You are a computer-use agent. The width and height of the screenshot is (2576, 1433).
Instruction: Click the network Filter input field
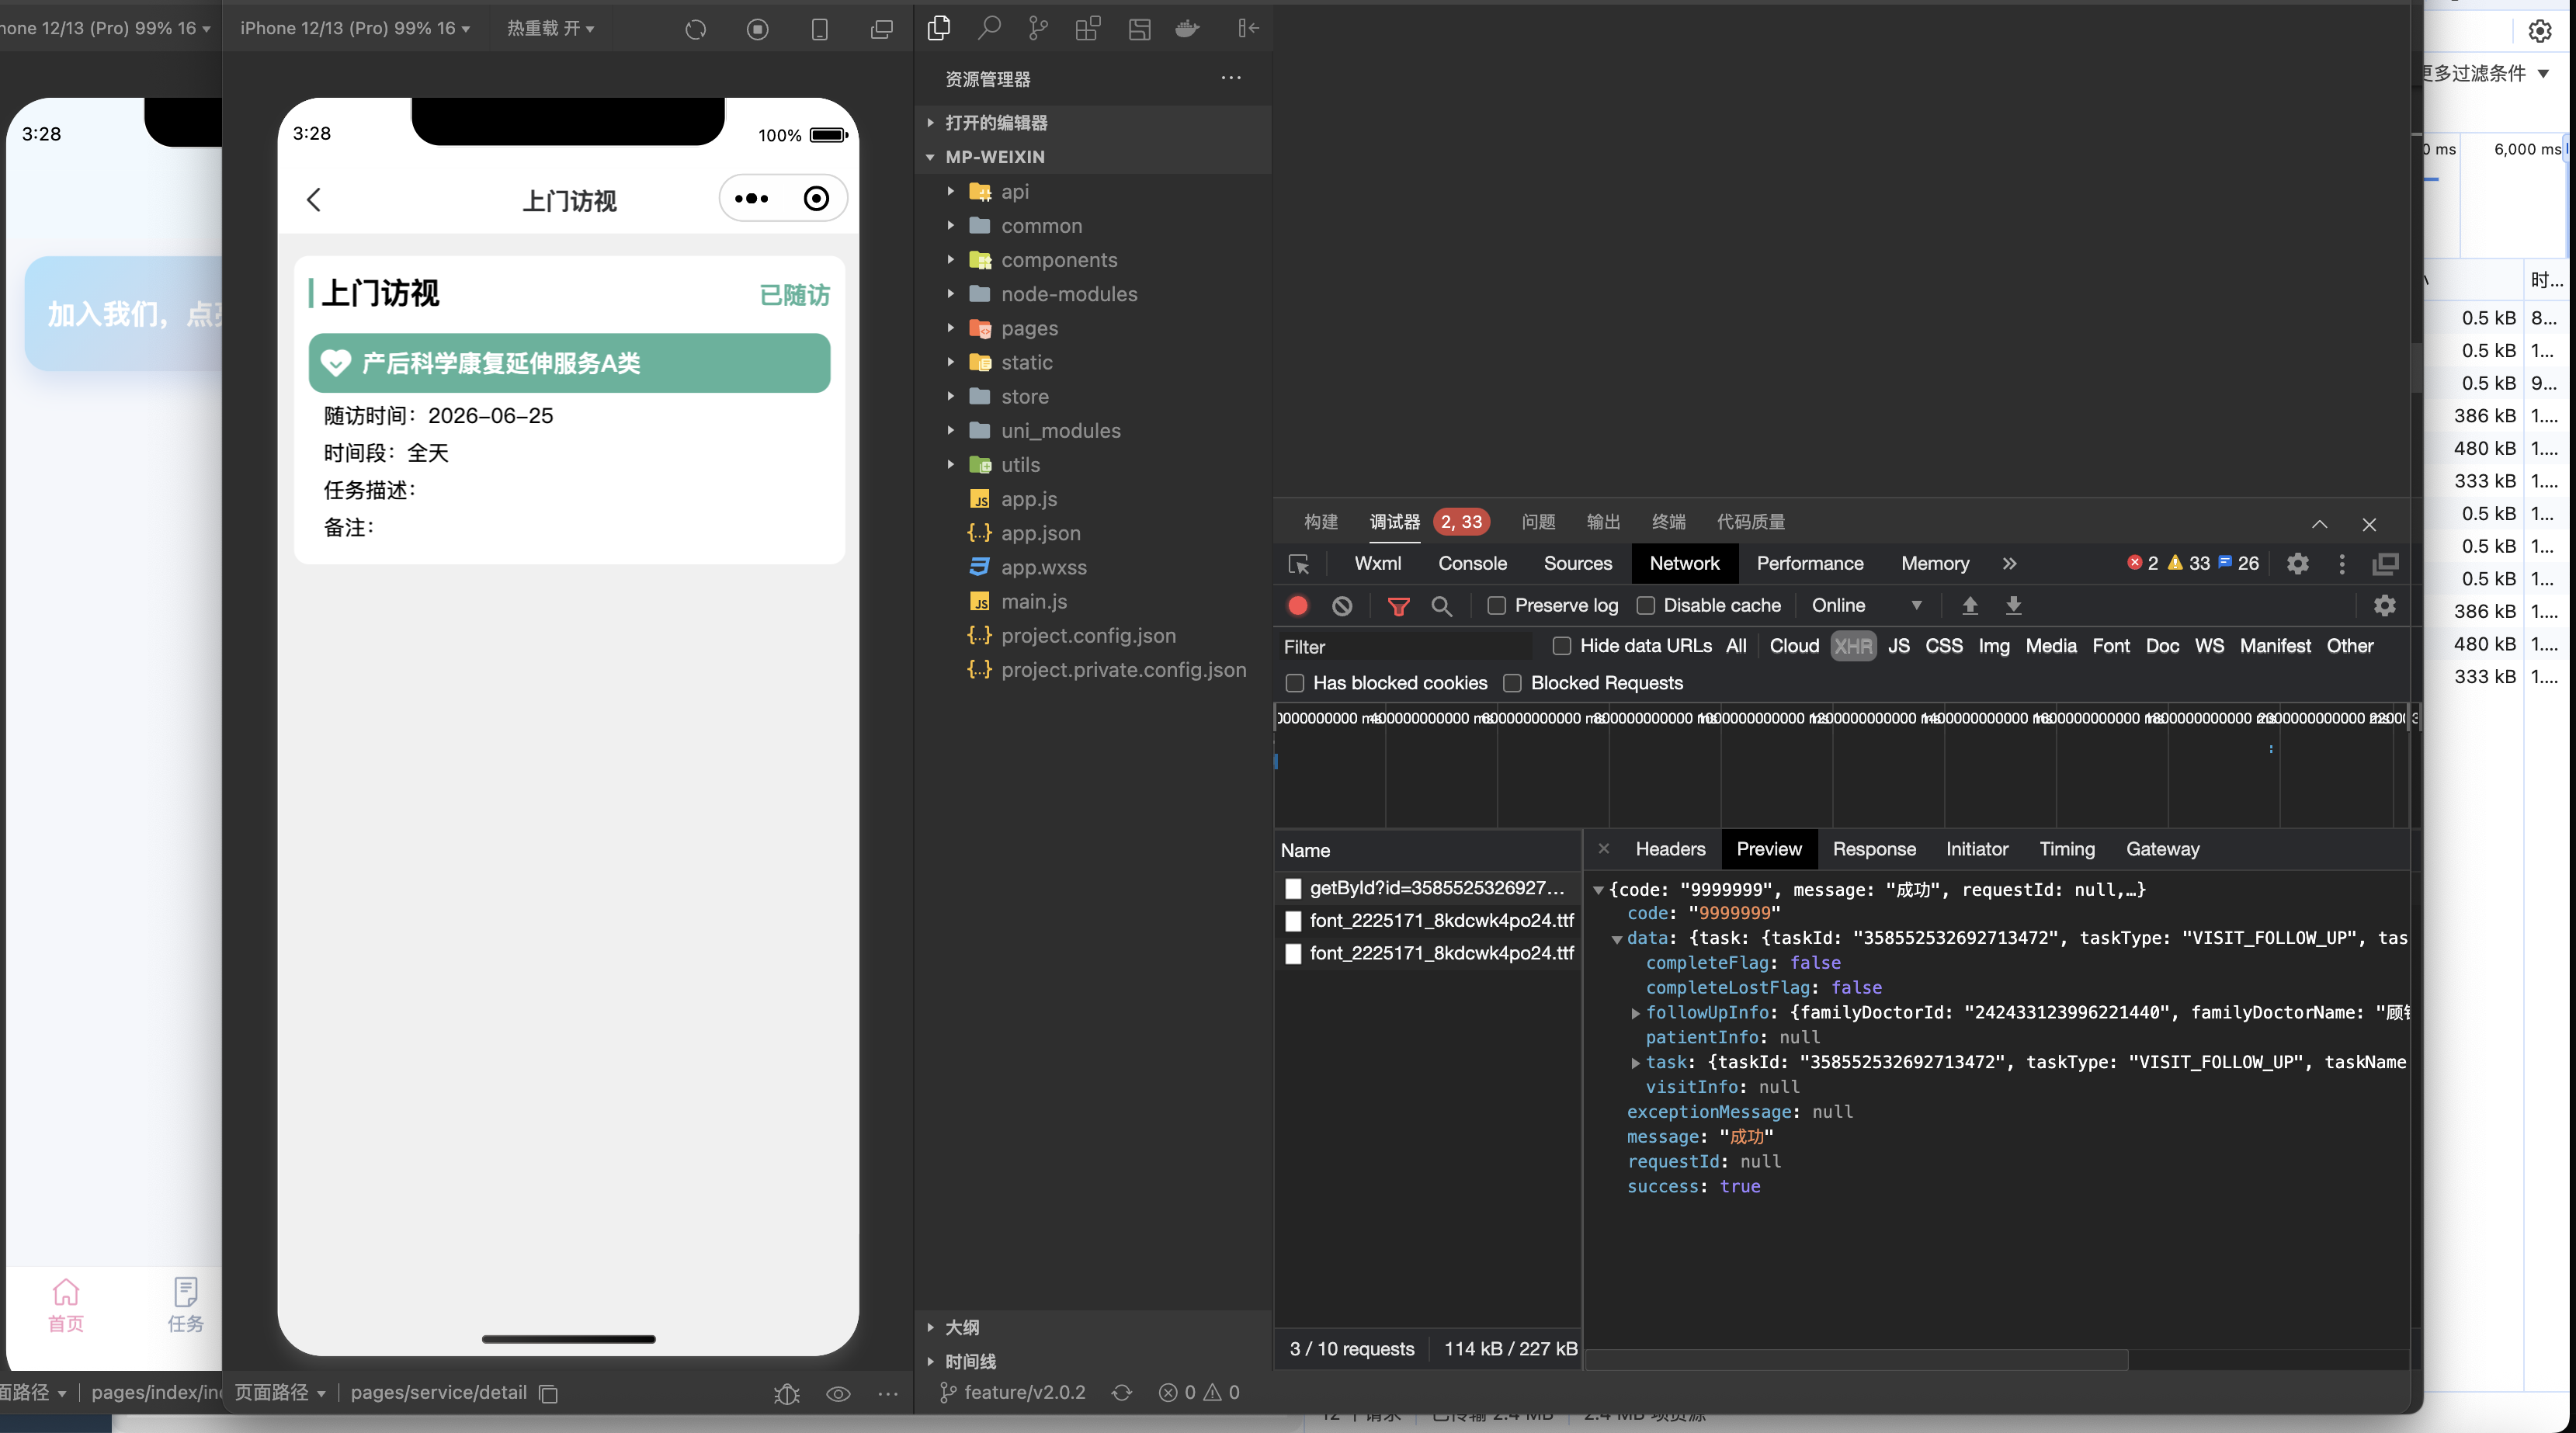pos(1406,647)
